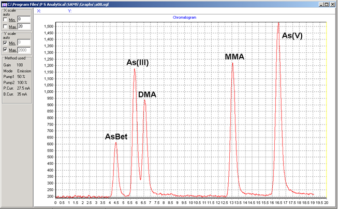Click the window icon in the title bar
The image size is (339, 209).
(4, 4)
